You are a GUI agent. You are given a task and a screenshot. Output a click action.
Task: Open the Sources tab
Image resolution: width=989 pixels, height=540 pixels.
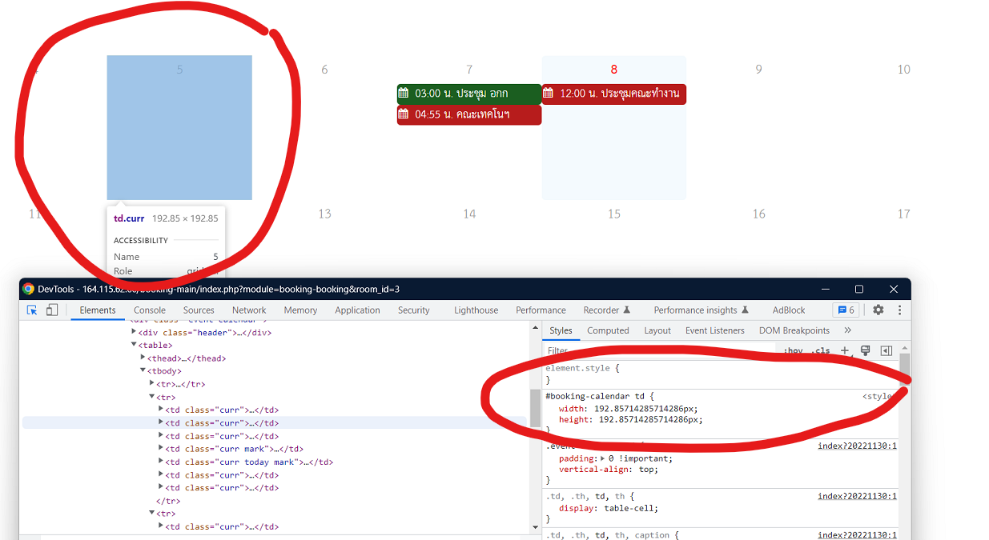tap(199, 310)
